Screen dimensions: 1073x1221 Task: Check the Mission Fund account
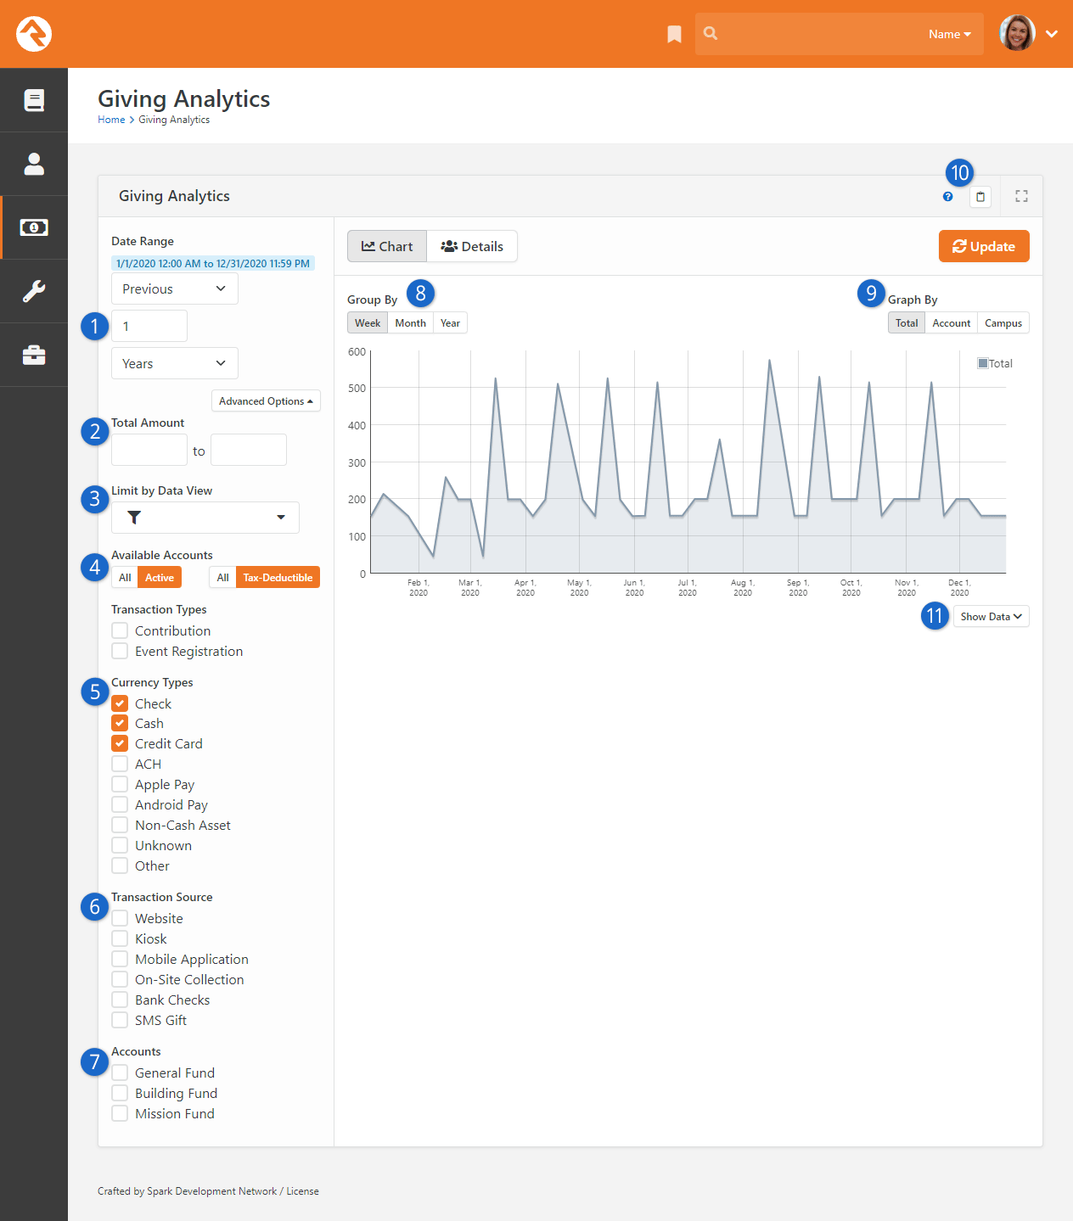click(x=120, y=1113)
